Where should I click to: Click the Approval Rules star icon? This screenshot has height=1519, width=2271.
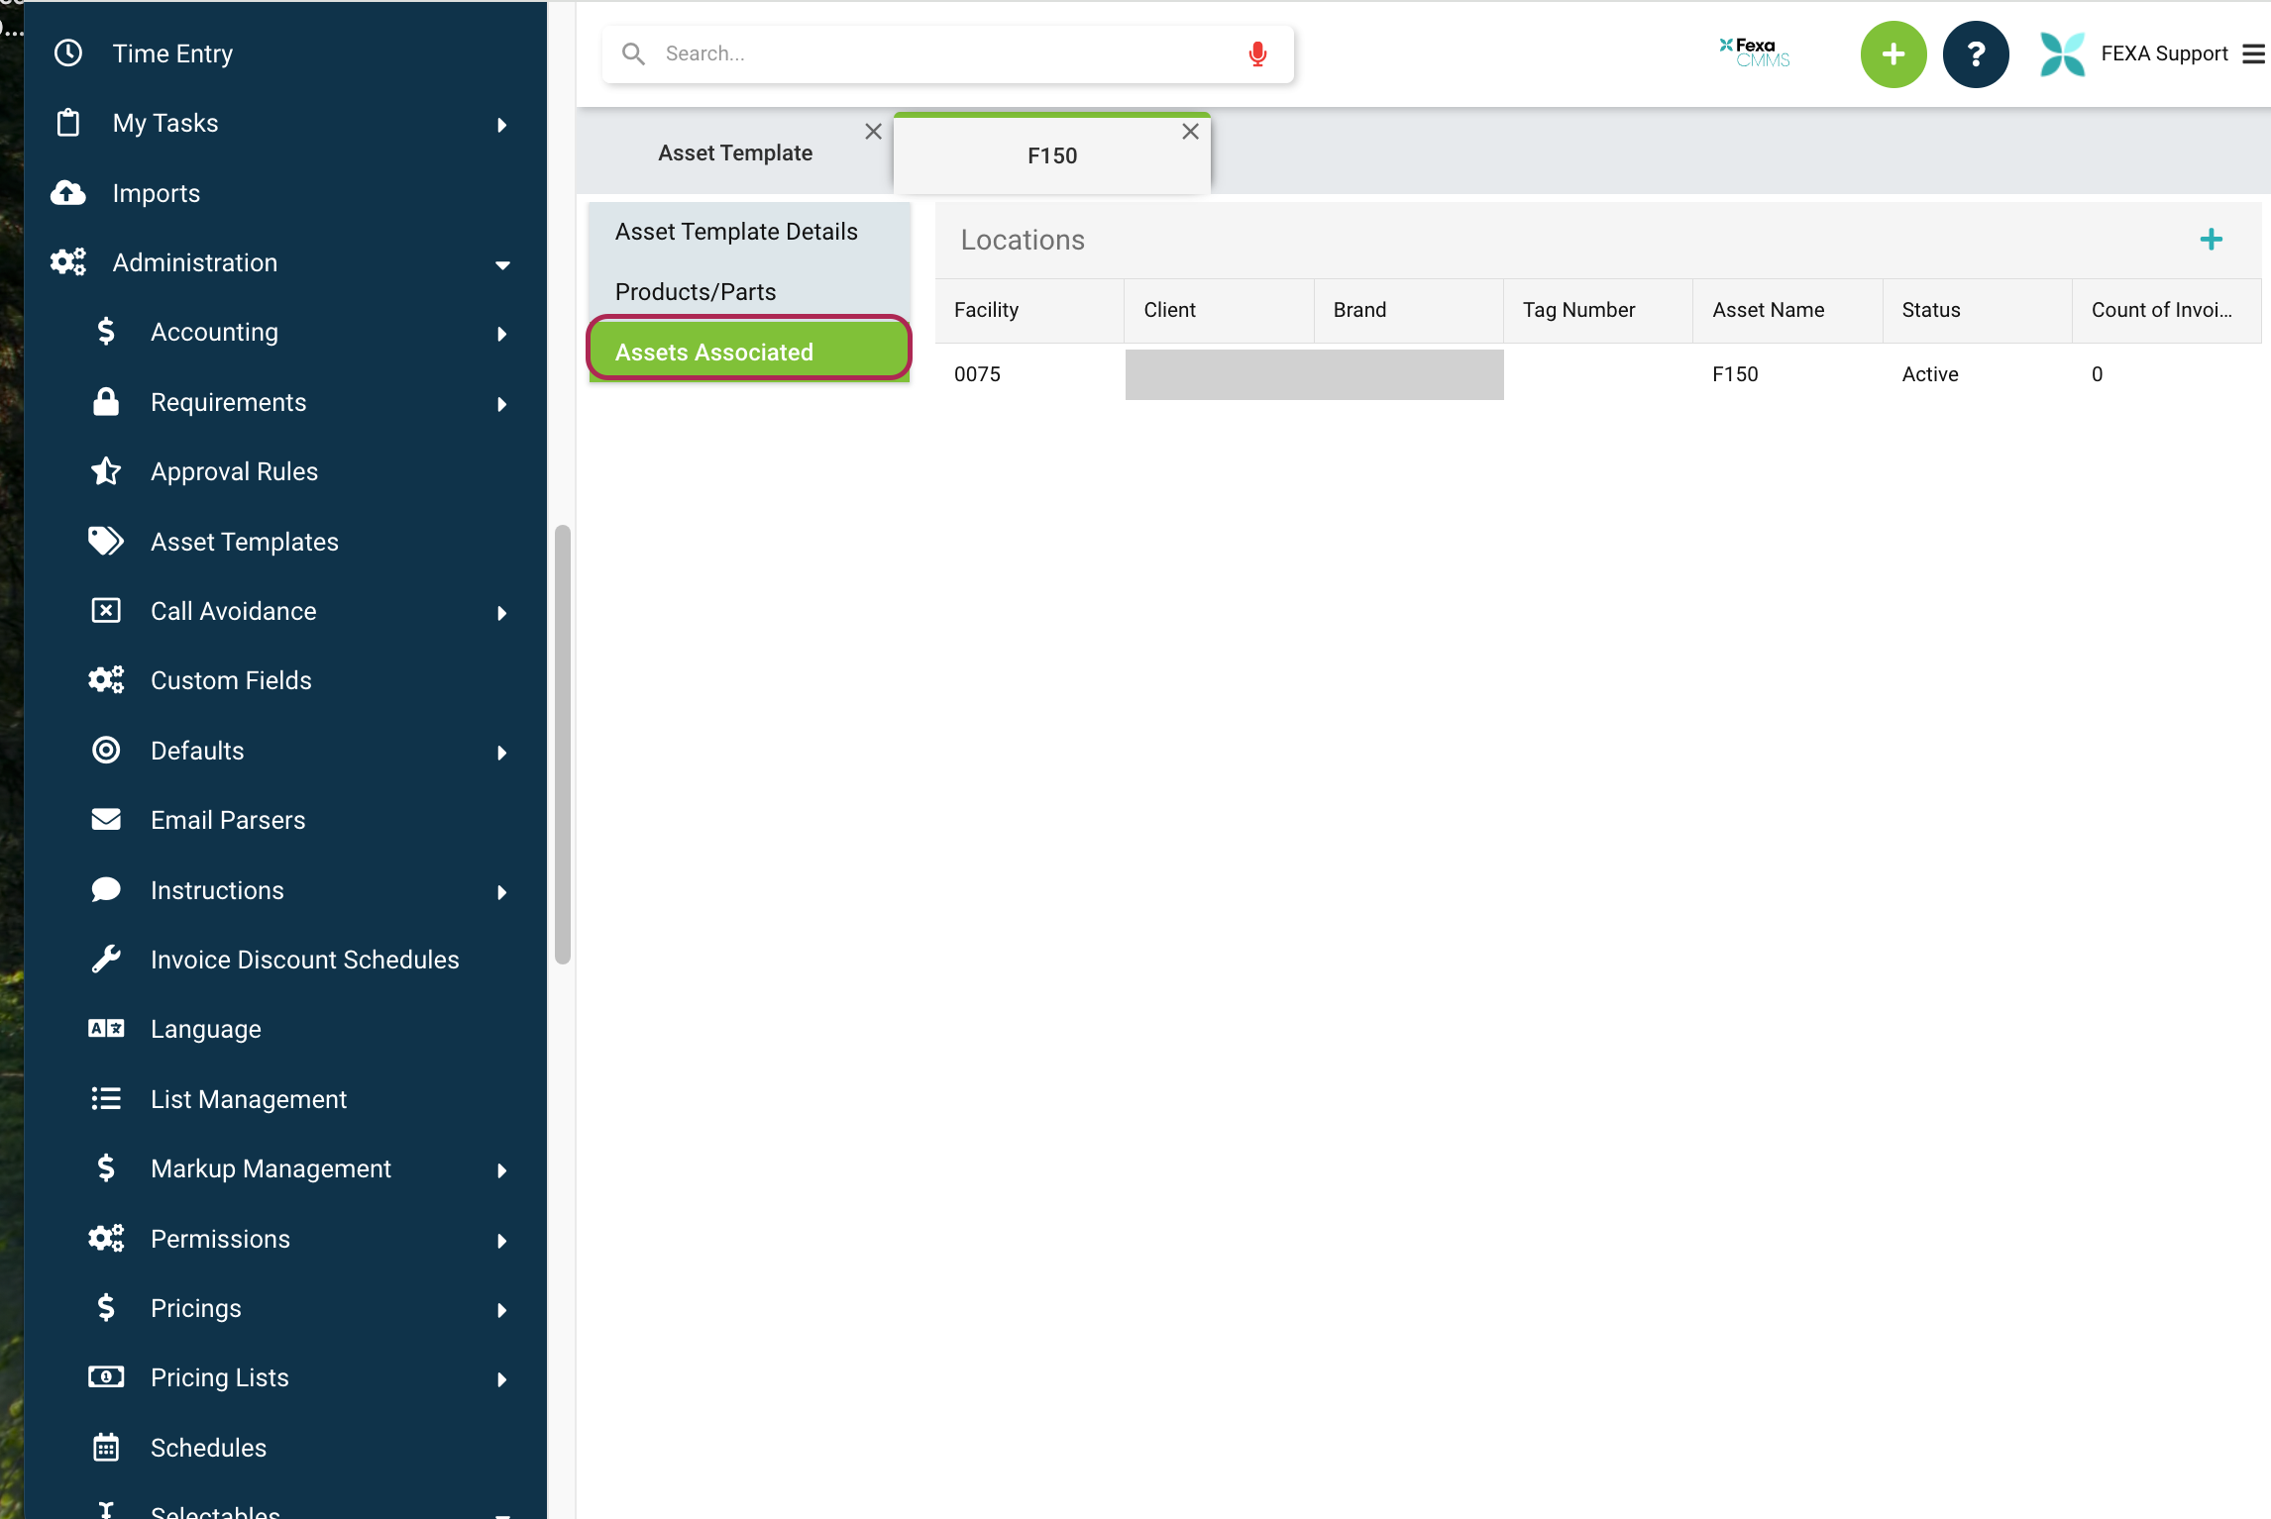click(106, 471)
